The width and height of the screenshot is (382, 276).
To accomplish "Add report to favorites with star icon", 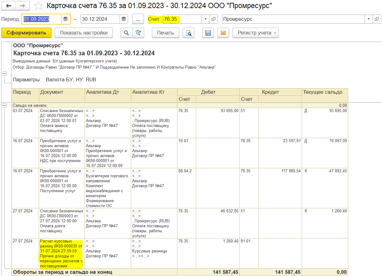I will click(38, 6).
